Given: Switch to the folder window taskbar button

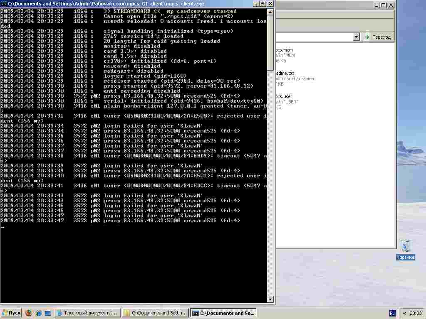Looking at the screenshot, I should (x=155, y=313).
